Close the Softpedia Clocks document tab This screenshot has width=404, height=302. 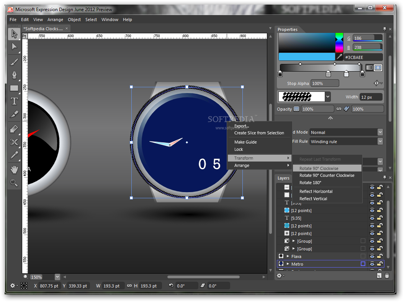67,28
